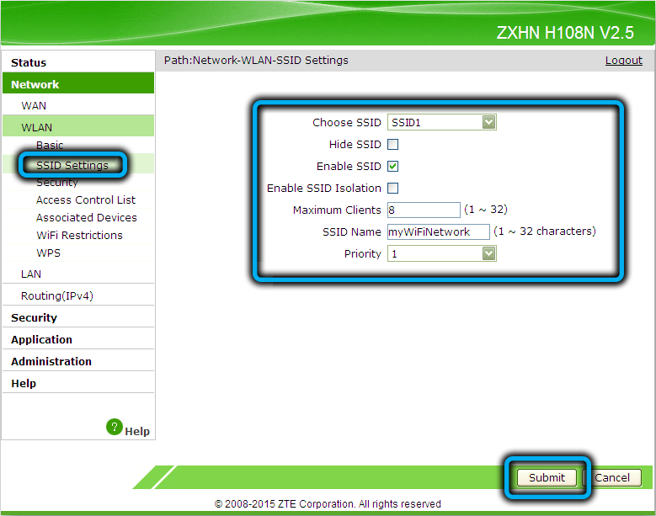Select the Network menu section
Image resolution: width=656 pixels, height=516 pixels.
pos(78,84)
